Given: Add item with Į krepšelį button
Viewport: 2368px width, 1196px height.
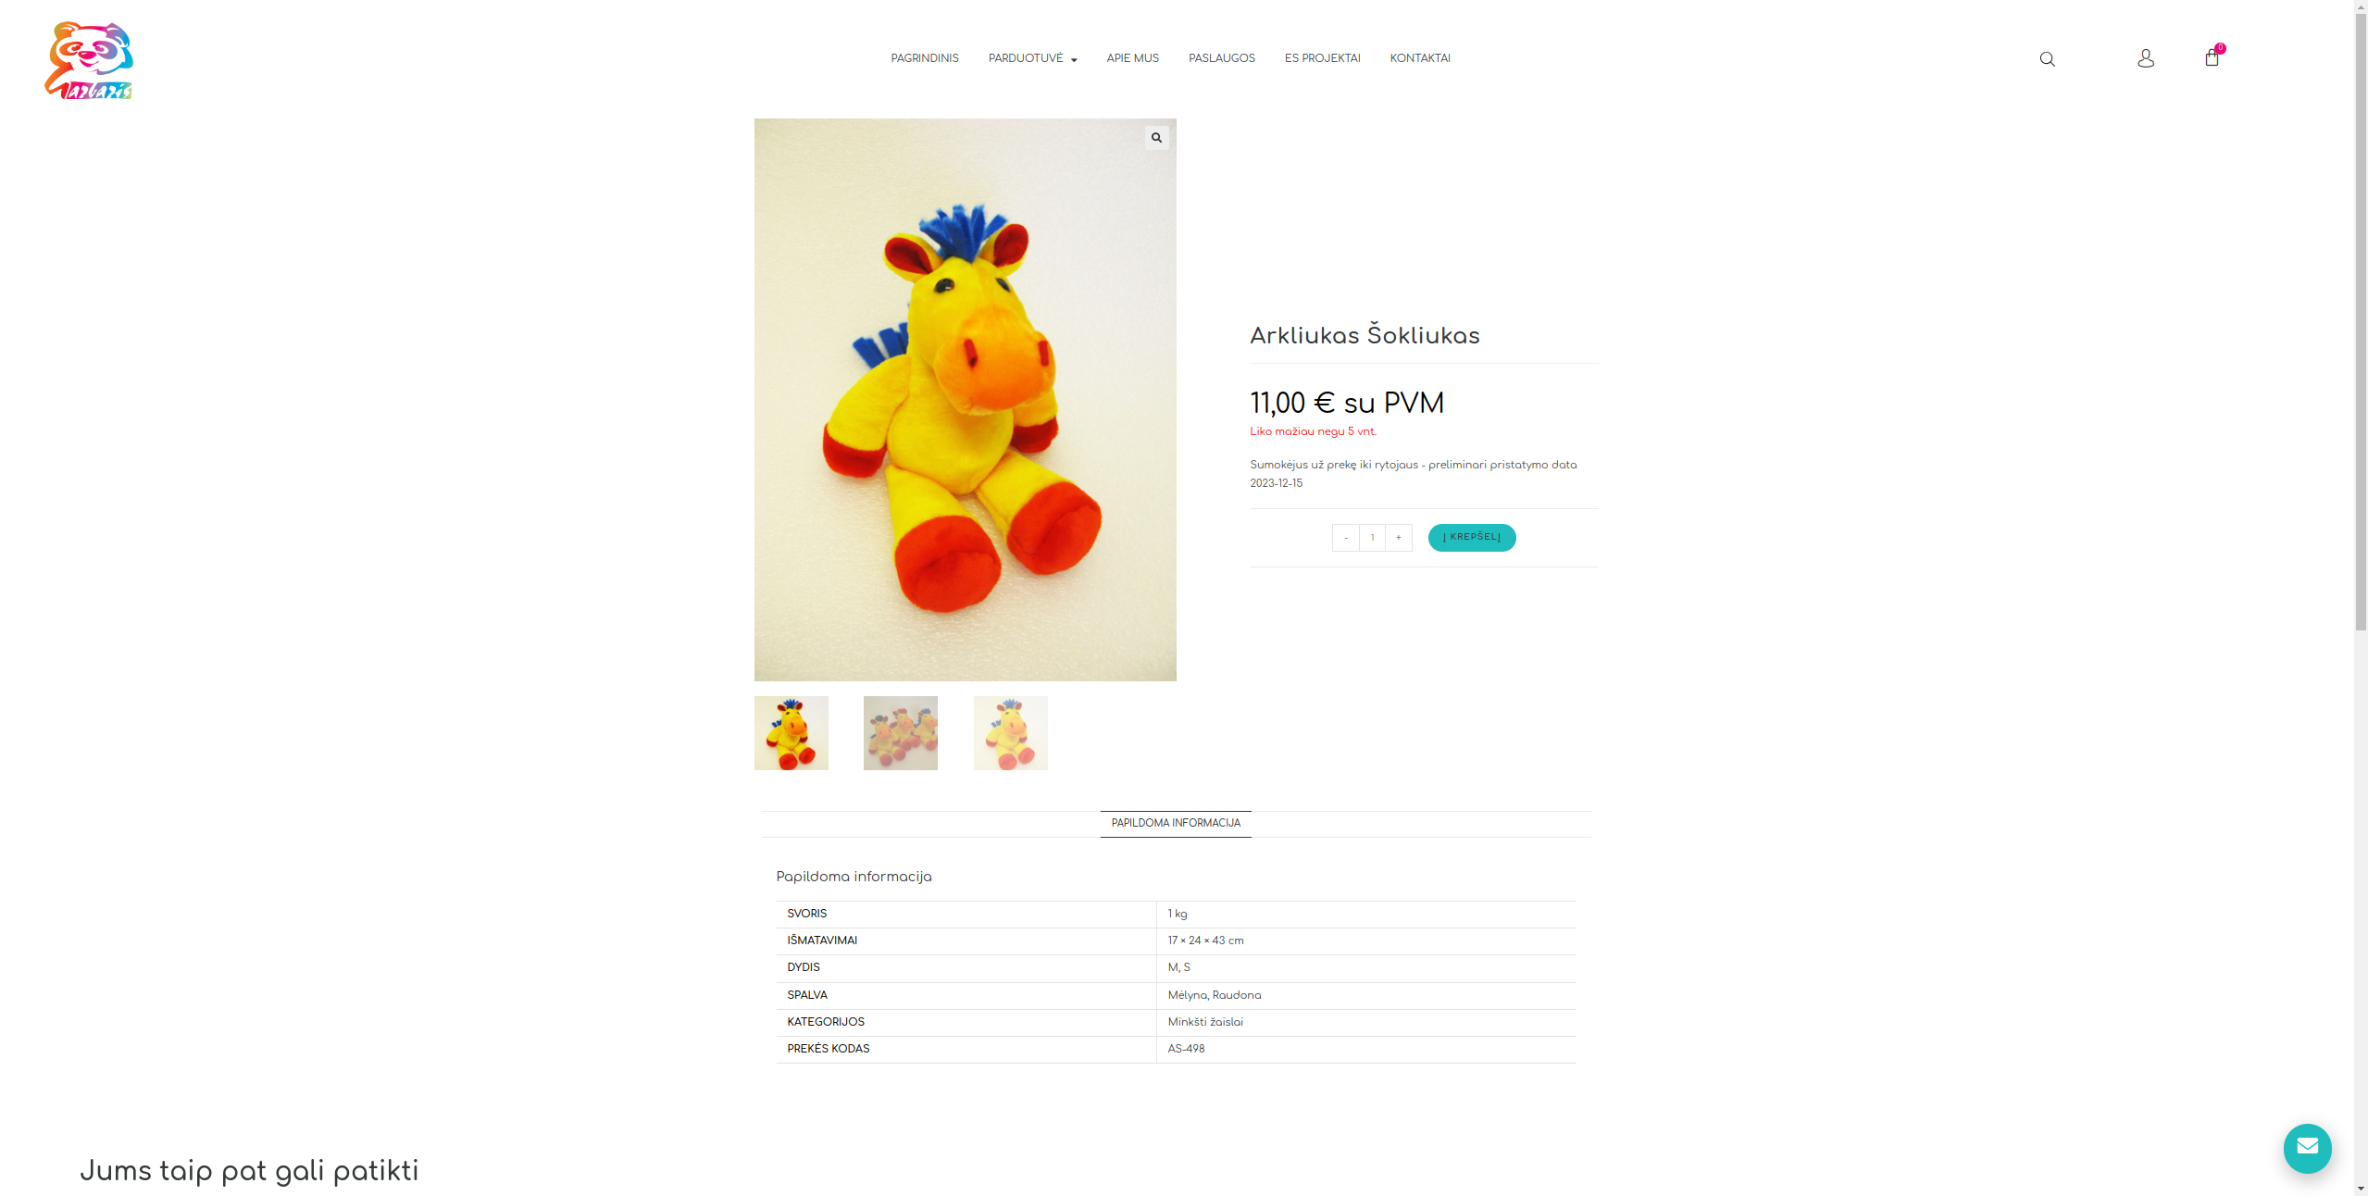Looking at the screenshot, I should pos(1471,538).
